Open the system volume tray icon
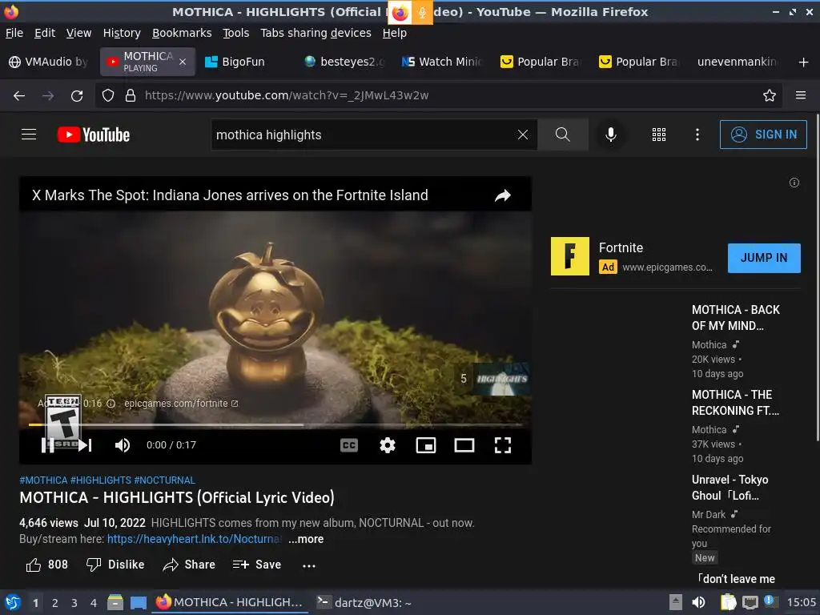The image size is (820, 615). 698,602
